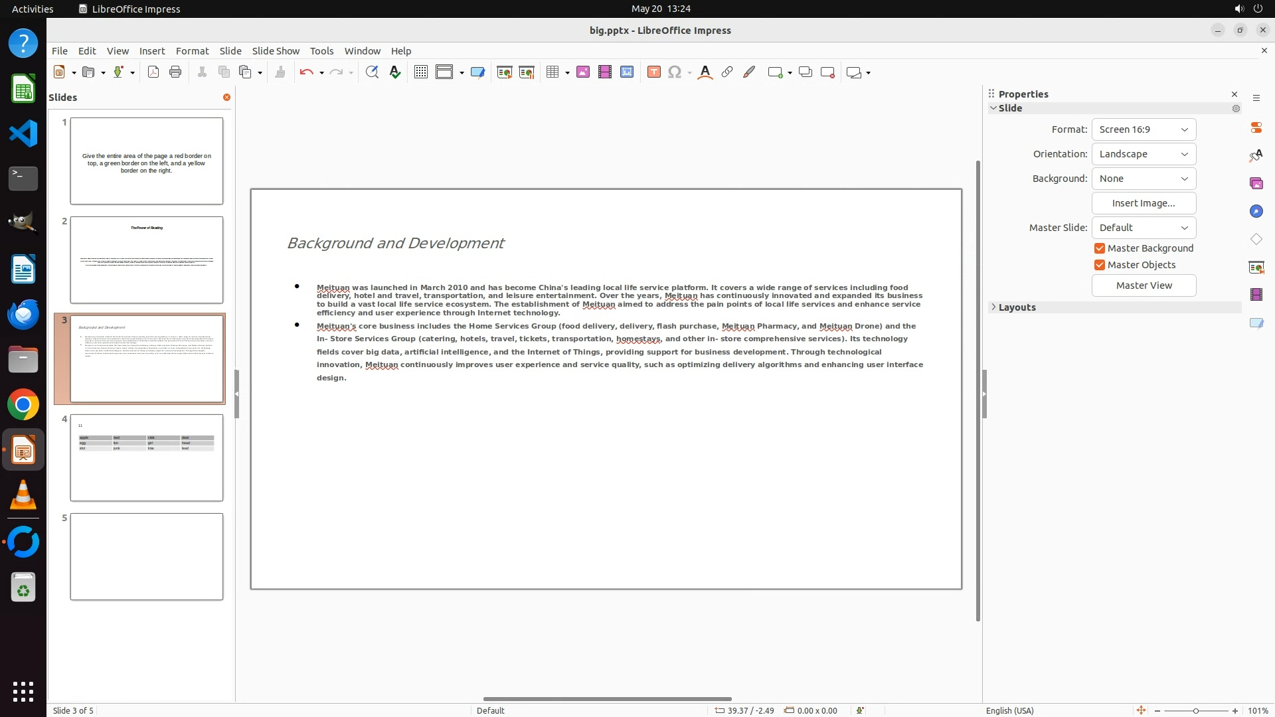Click the Print toolbar icon
Screen dimensions: 1275x717
(x=175, y=72)
